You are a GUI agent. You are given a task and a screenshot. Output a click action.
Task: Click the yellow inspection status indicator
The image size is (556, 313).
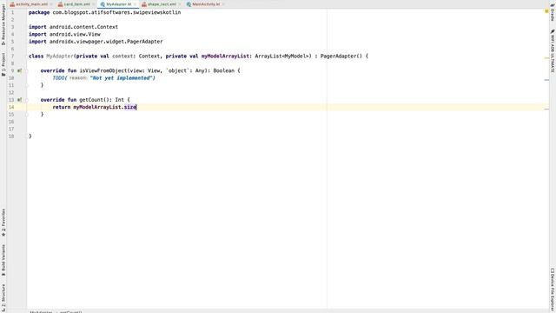[x=546, y=11]
